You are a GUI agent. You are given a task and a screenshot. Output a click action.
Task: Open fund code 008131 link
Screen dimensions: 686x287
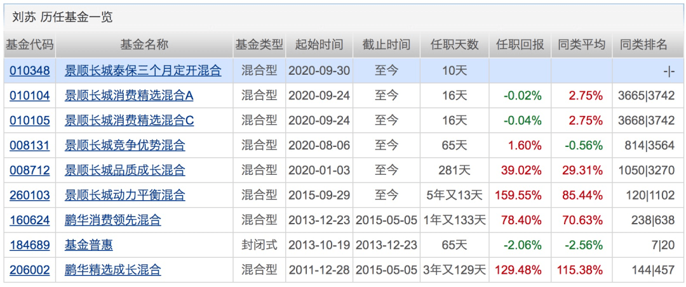(x=29, y=145)
